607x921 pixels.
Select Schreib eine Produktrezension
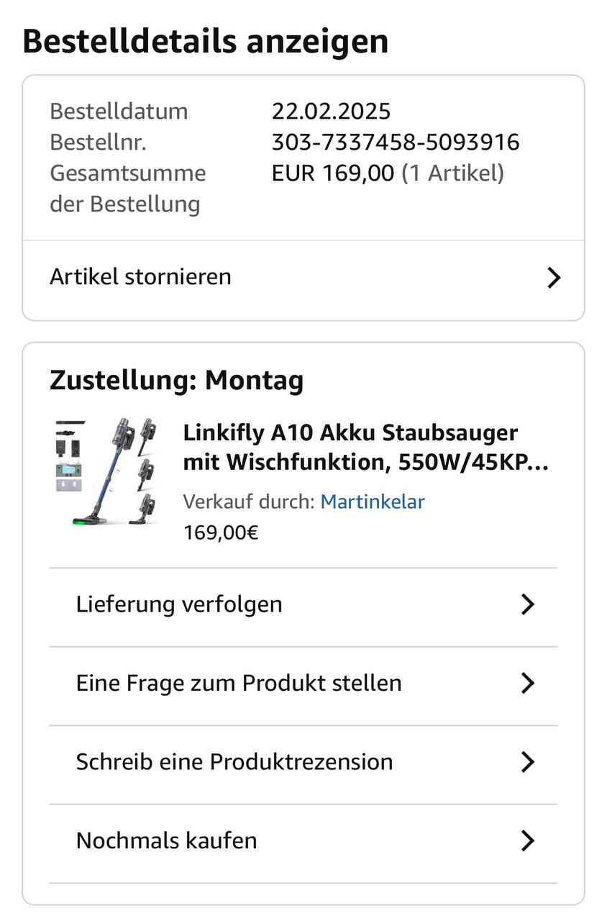[303, 762]
